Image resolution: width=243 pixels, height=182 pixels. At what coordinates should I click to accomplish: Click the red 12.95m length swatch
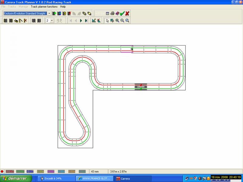click(x=10, y=171)
